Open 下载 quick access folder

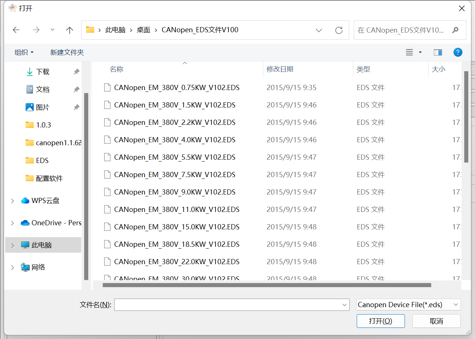(43, 72)
